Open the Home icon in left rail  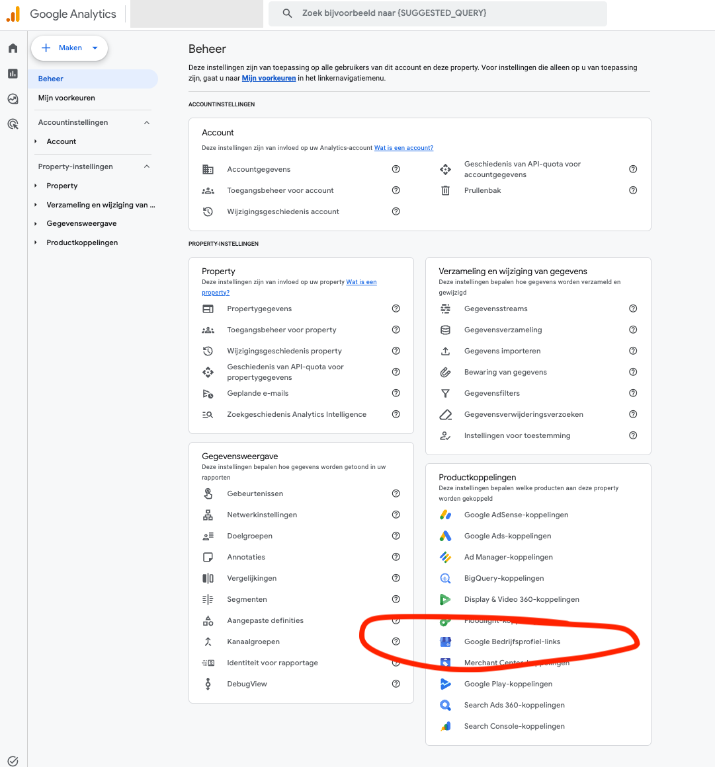(x=13, y=48)
